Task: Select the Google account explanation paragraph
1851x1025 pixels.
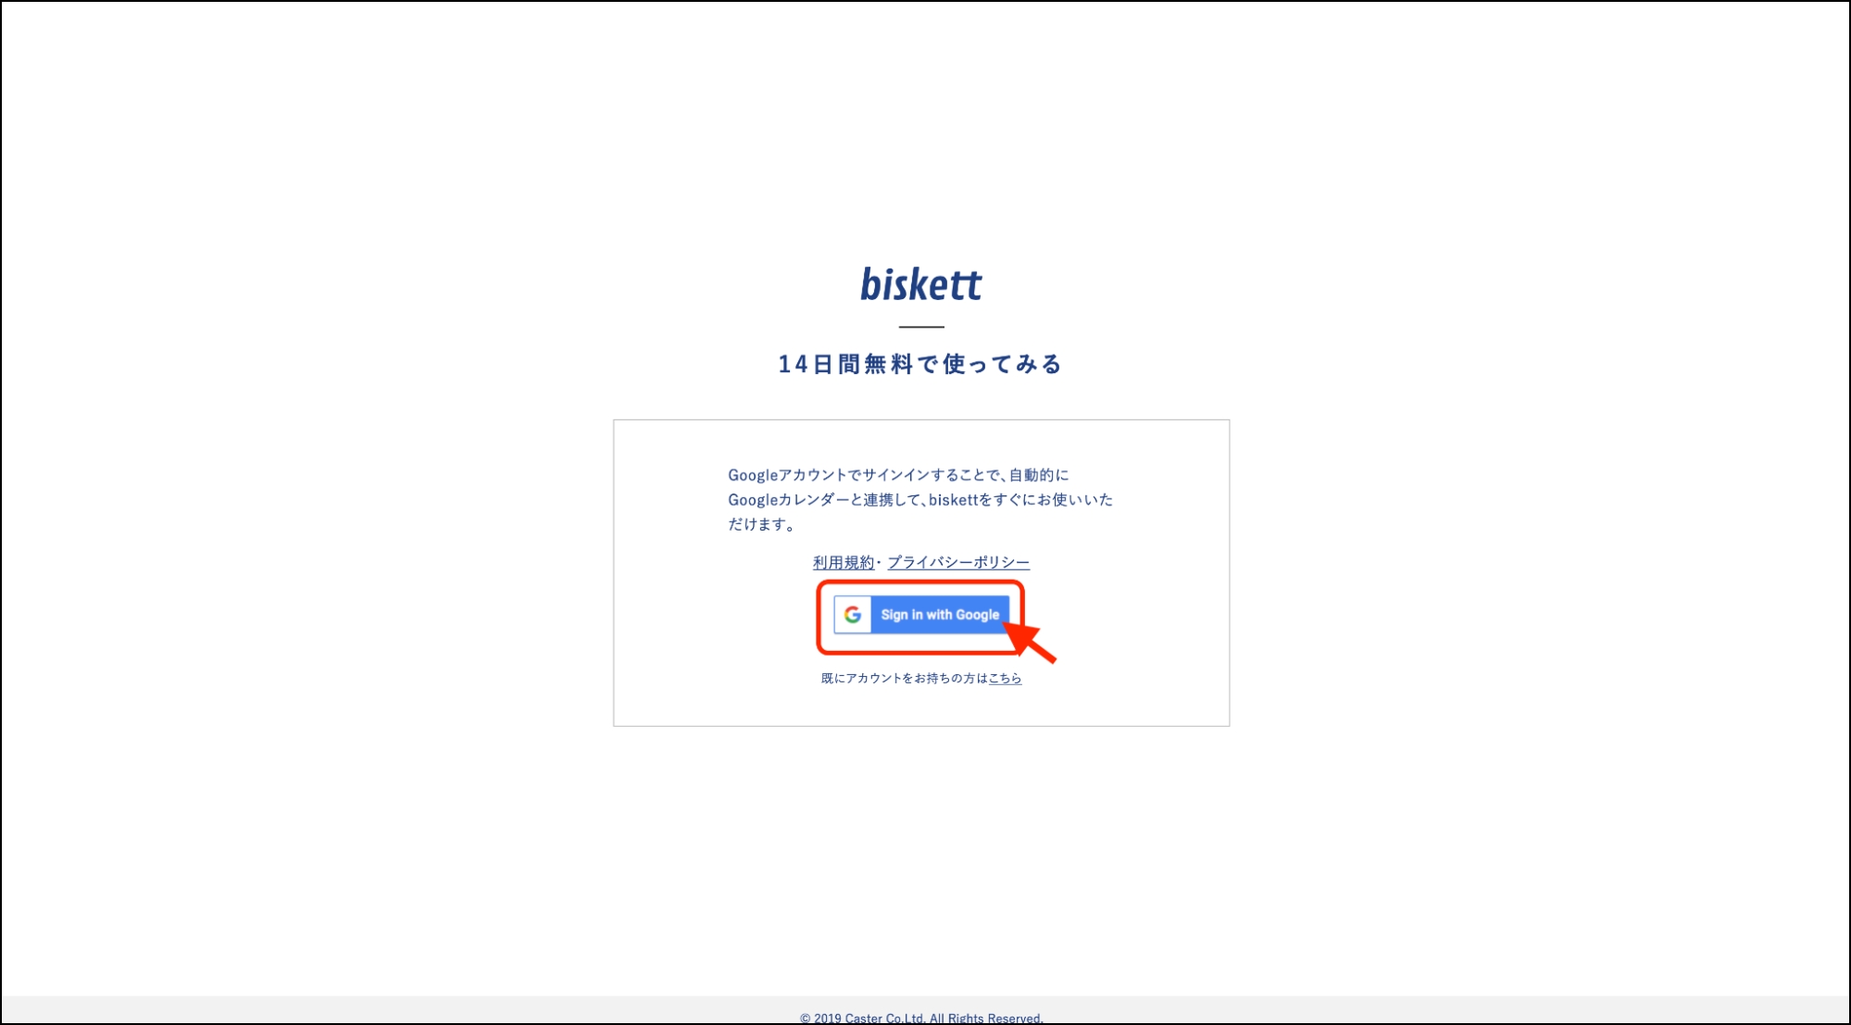Action: click(921, 499)
